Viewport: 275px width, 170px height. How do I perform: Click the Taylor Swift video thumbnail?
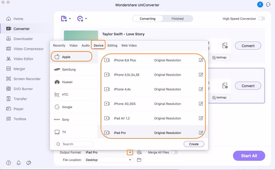(x=81, y=36)
